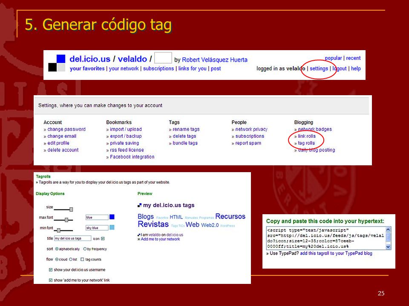Click the sky blue color name field
This screenshot has height=306, width=409.
pos(97,228)
